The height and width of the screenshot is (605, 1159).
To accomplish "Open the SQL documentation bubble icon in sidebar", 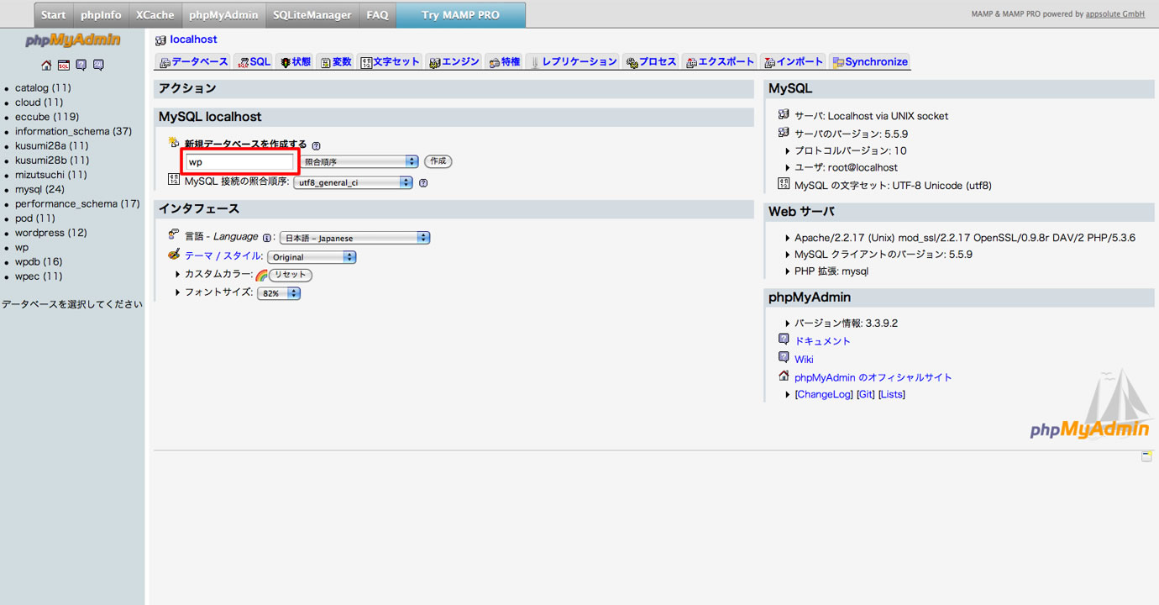I will 98,66.
